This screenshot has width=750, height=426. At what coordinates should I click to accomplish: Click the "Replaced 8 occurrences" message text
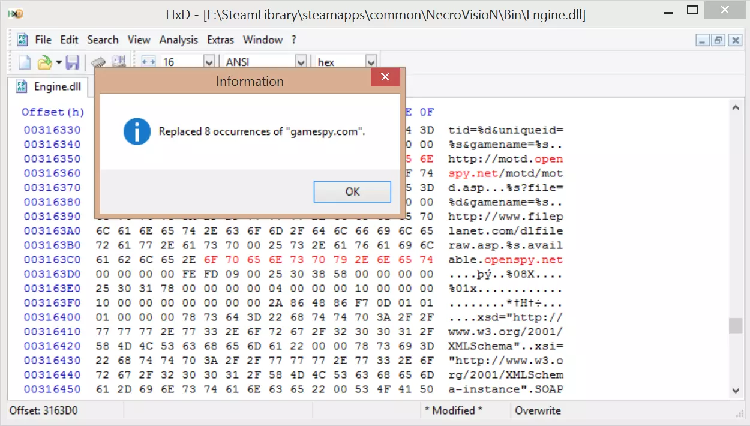(262, 131)
